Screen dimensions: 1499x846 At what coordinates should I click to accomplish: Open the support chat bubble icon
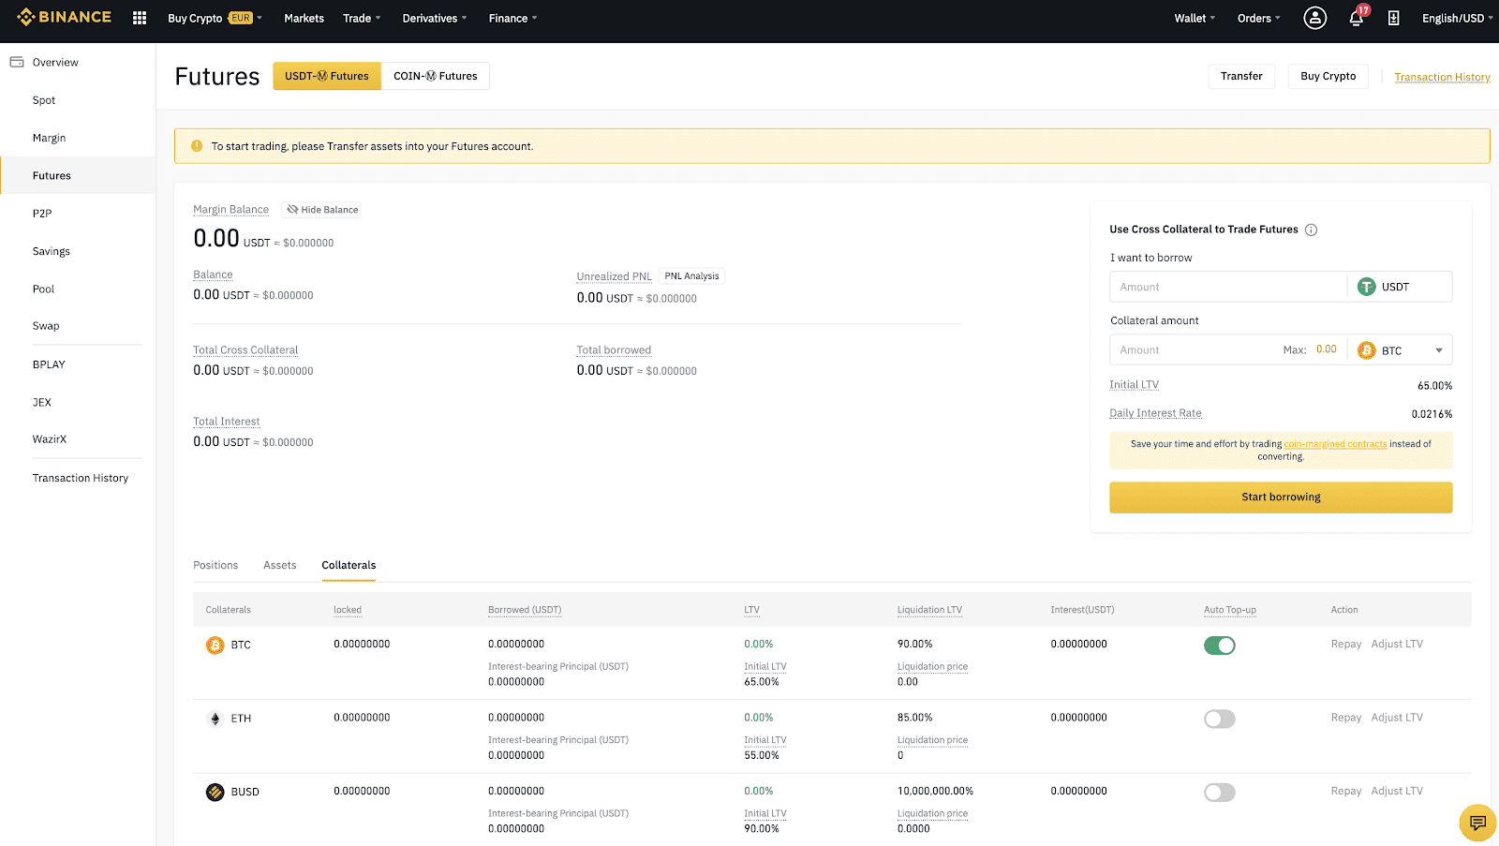(1477, 823)
